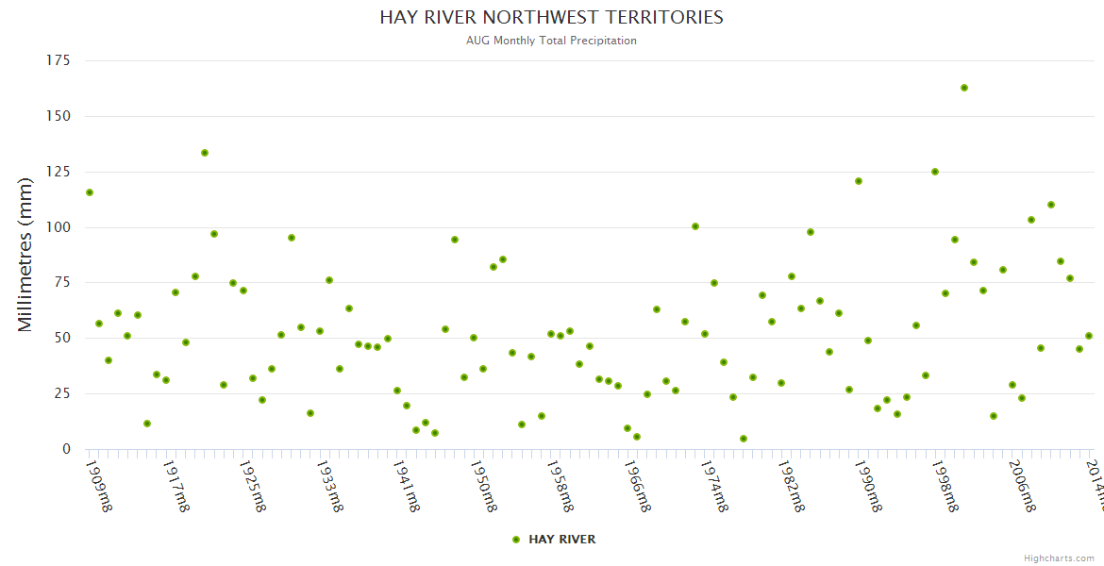Click the chart title HAY RIVER NORTHWEST TERRITORIES

coord(552,18)
